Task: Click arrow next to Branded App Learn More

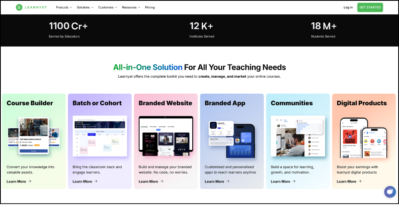Action: (x=228, y=181)
